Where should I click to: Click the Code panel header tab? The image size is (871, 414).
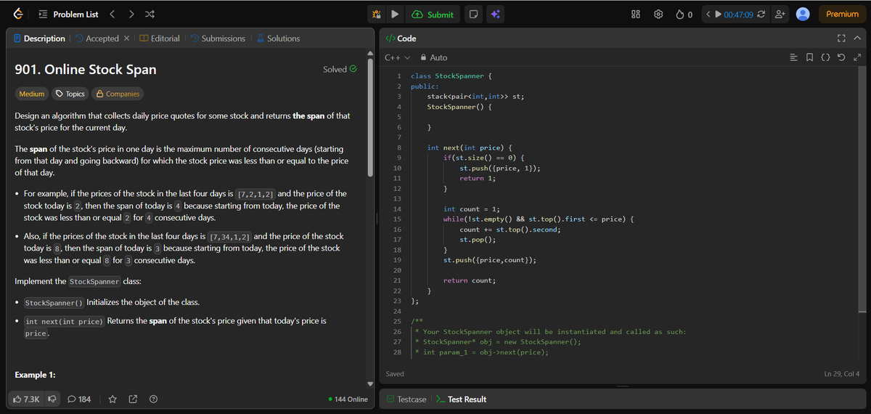(x=400, y=38)
